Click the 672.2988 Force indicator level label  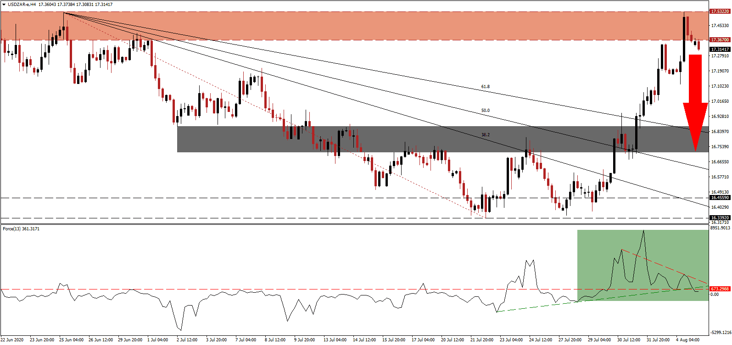[x=720, y=289]
